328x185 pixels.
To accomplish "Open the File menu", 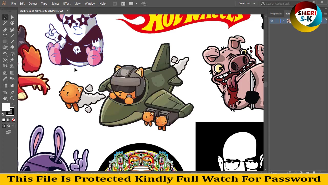I will pyautogui.click(x=13, y=4).
